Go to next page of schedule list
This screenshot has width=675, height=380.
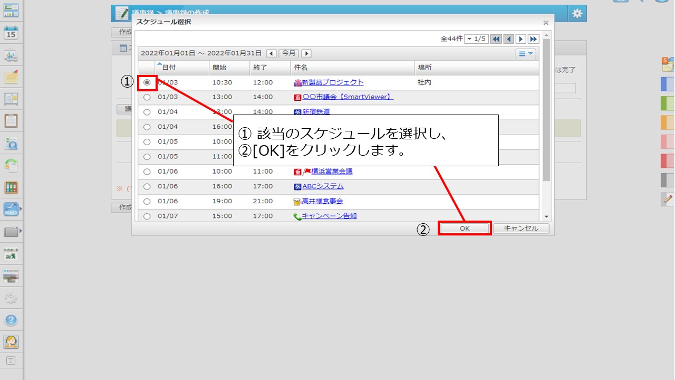point(520,39)
